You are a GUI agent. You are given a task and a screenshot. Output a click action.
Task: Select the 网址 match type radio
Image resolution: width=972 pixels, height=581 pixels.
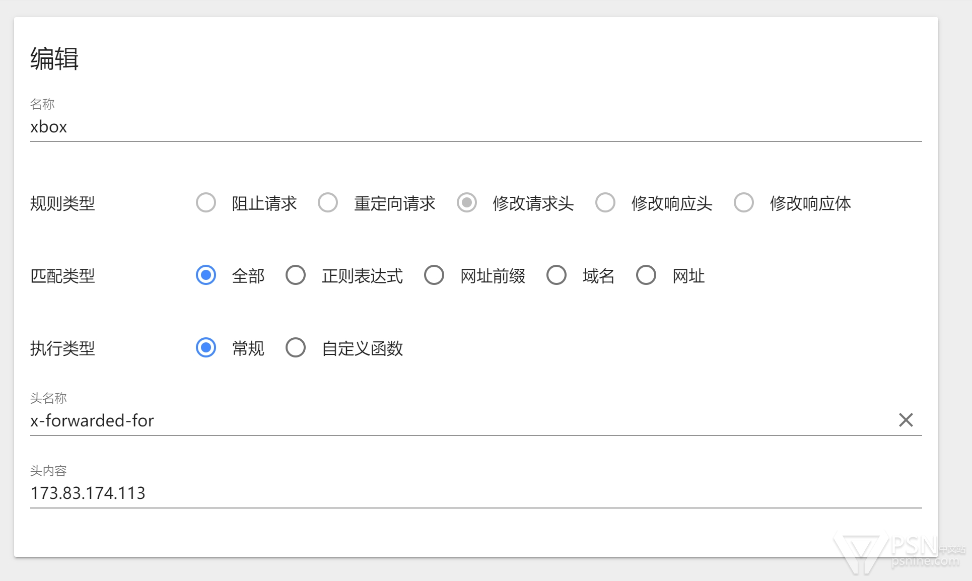pyautogui.click(x=646, y=275)
